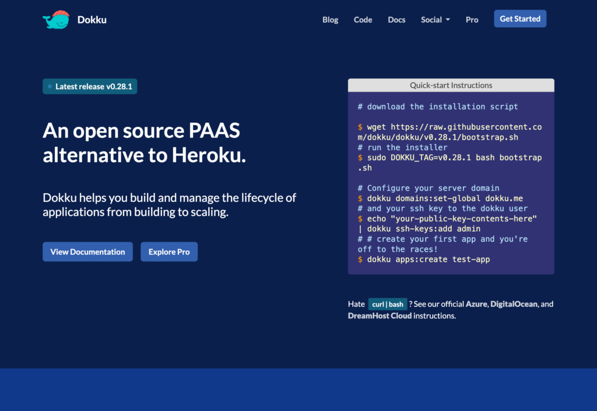Open the Docs nav link
The image size is (597, 411).
click(x=396, y=20)
